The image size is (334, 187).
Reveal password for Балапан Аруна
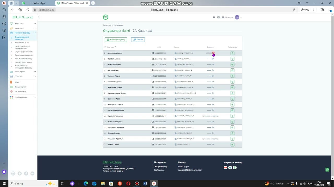[x=213, y=76]
